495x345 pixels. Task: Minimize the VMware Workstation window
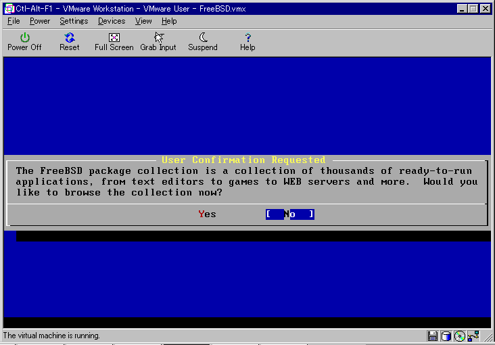point(463,9)
